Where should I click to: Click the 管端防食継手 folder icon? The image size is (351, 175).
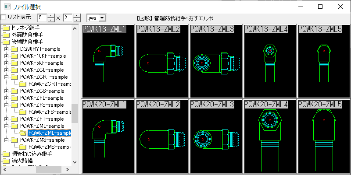5,42
